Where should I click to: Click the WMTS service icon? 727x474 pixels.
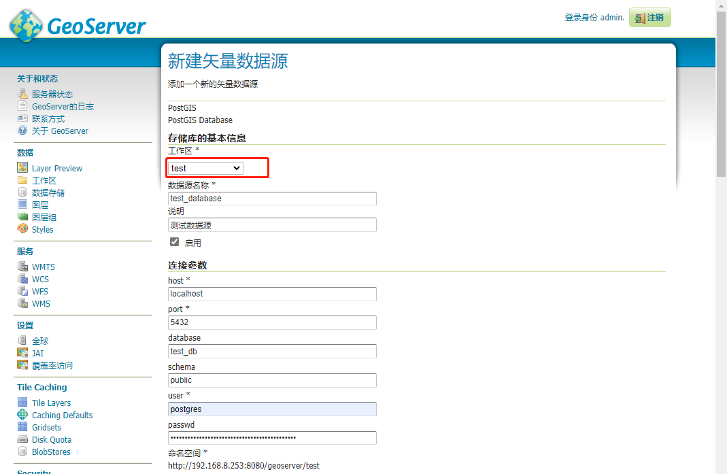[x=22, y=266]
